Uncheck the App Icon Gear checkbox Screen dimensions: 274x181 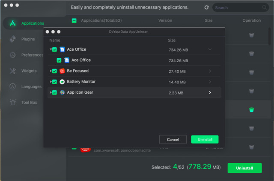54,92
